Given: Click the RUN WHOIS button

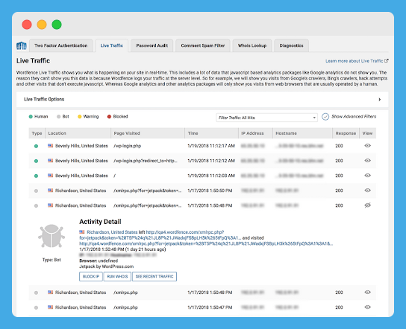Looking at the screenshot, I should [117, 276].
